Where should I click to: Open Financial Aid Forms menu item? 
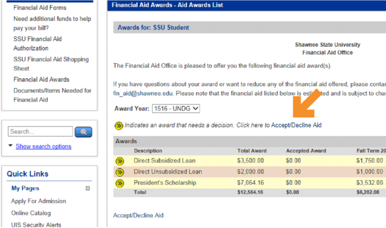tap(40, 8)
